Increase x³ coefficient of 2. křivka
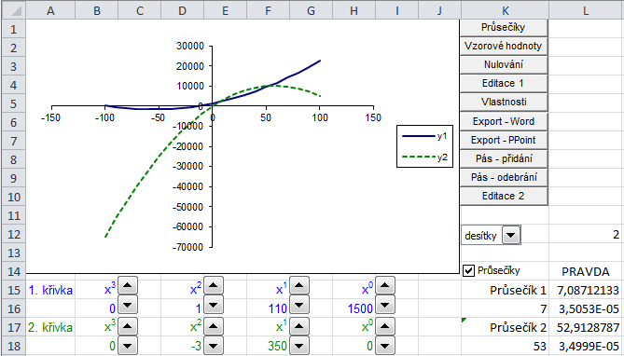 [128, 326]
